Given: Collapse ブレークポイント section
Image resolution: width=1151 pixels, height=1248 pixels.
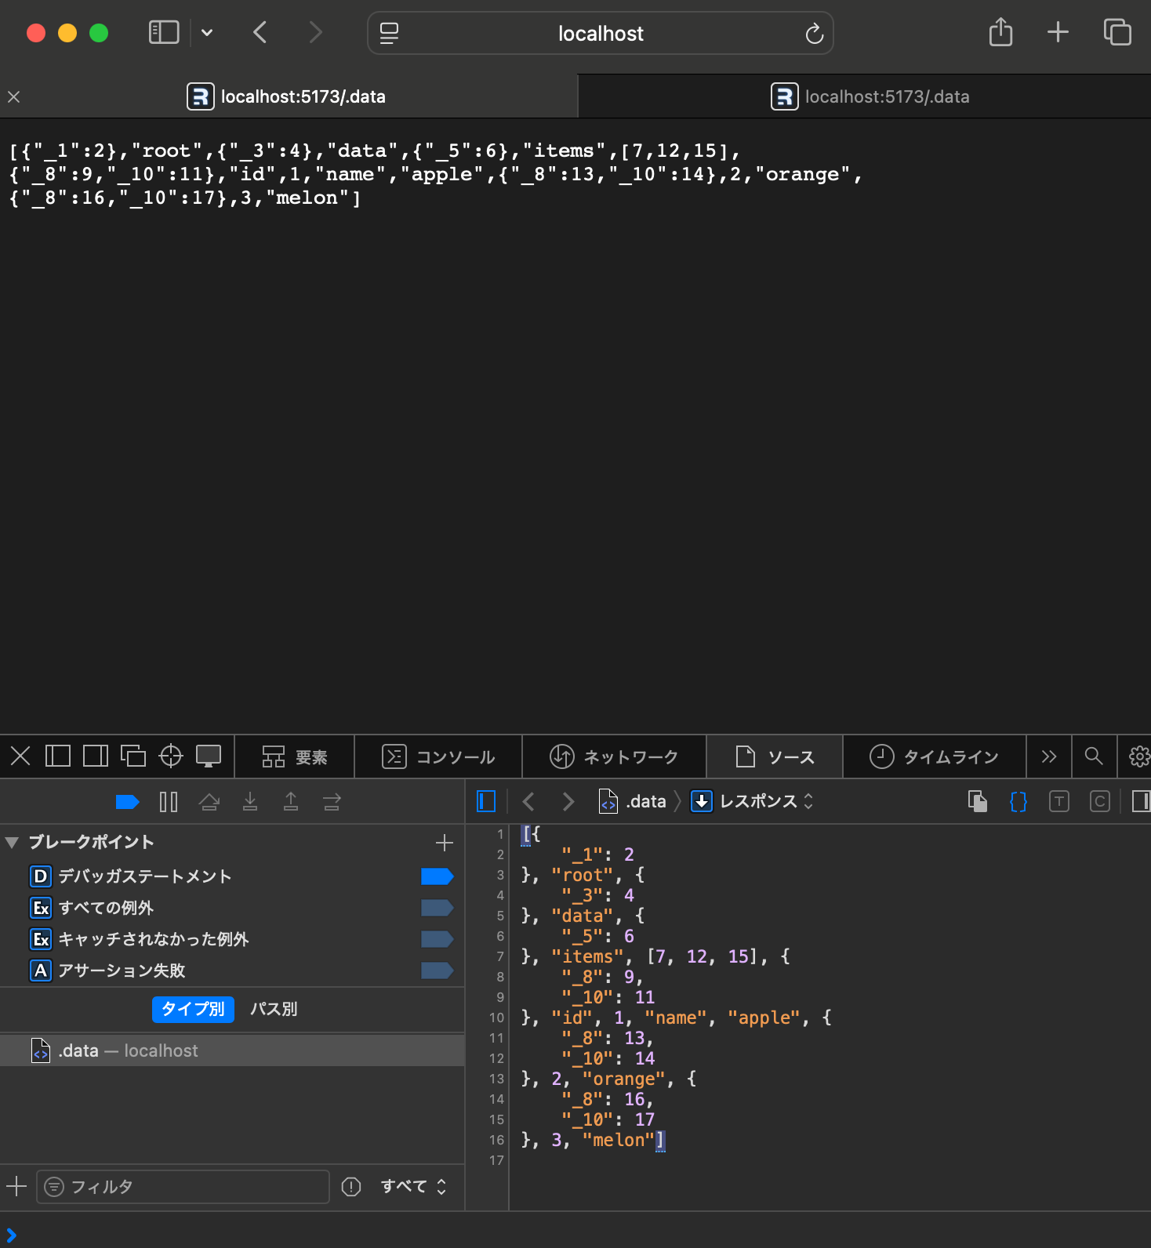Looking at the screenshot, I should point(12,842).
